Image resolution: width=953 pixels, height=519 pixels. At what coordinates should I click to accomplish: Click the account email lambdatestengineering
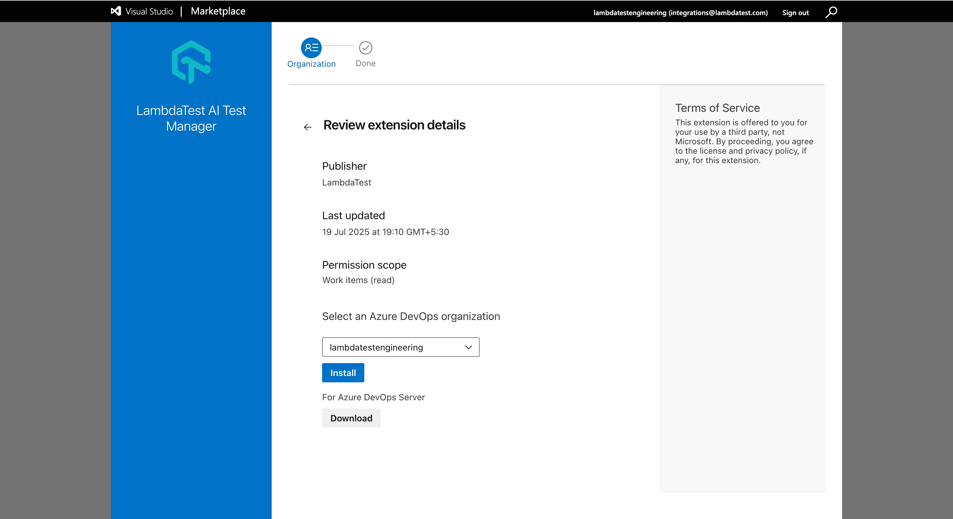click(x=681, y=12)
